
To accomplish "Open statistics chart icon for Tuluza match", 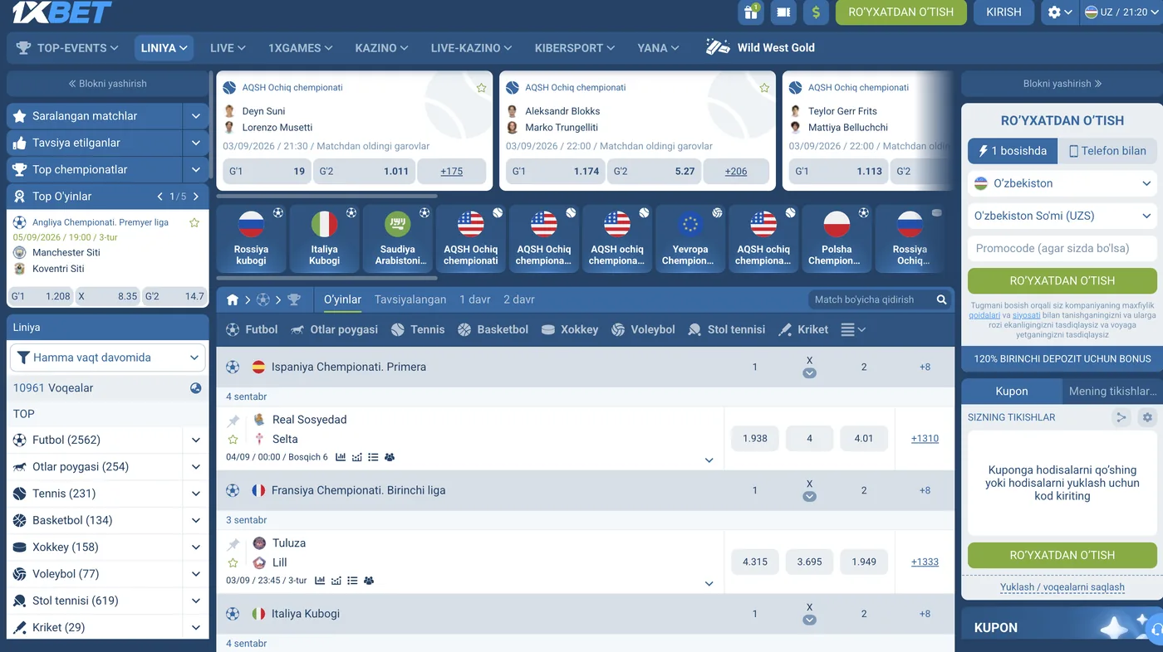I will tap(320, 581).
